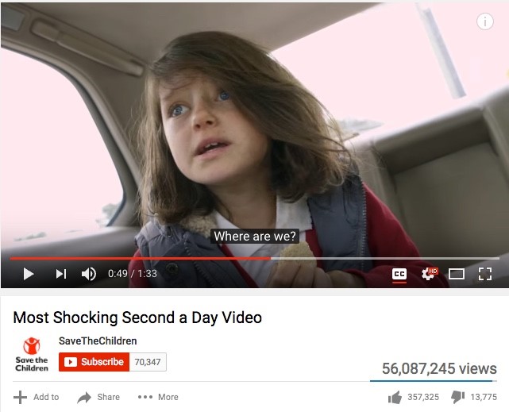Subscribe to SaveTheChildren channel
Image resolution: width=509 pixels, height=412 pixels.
click(94, 362)
